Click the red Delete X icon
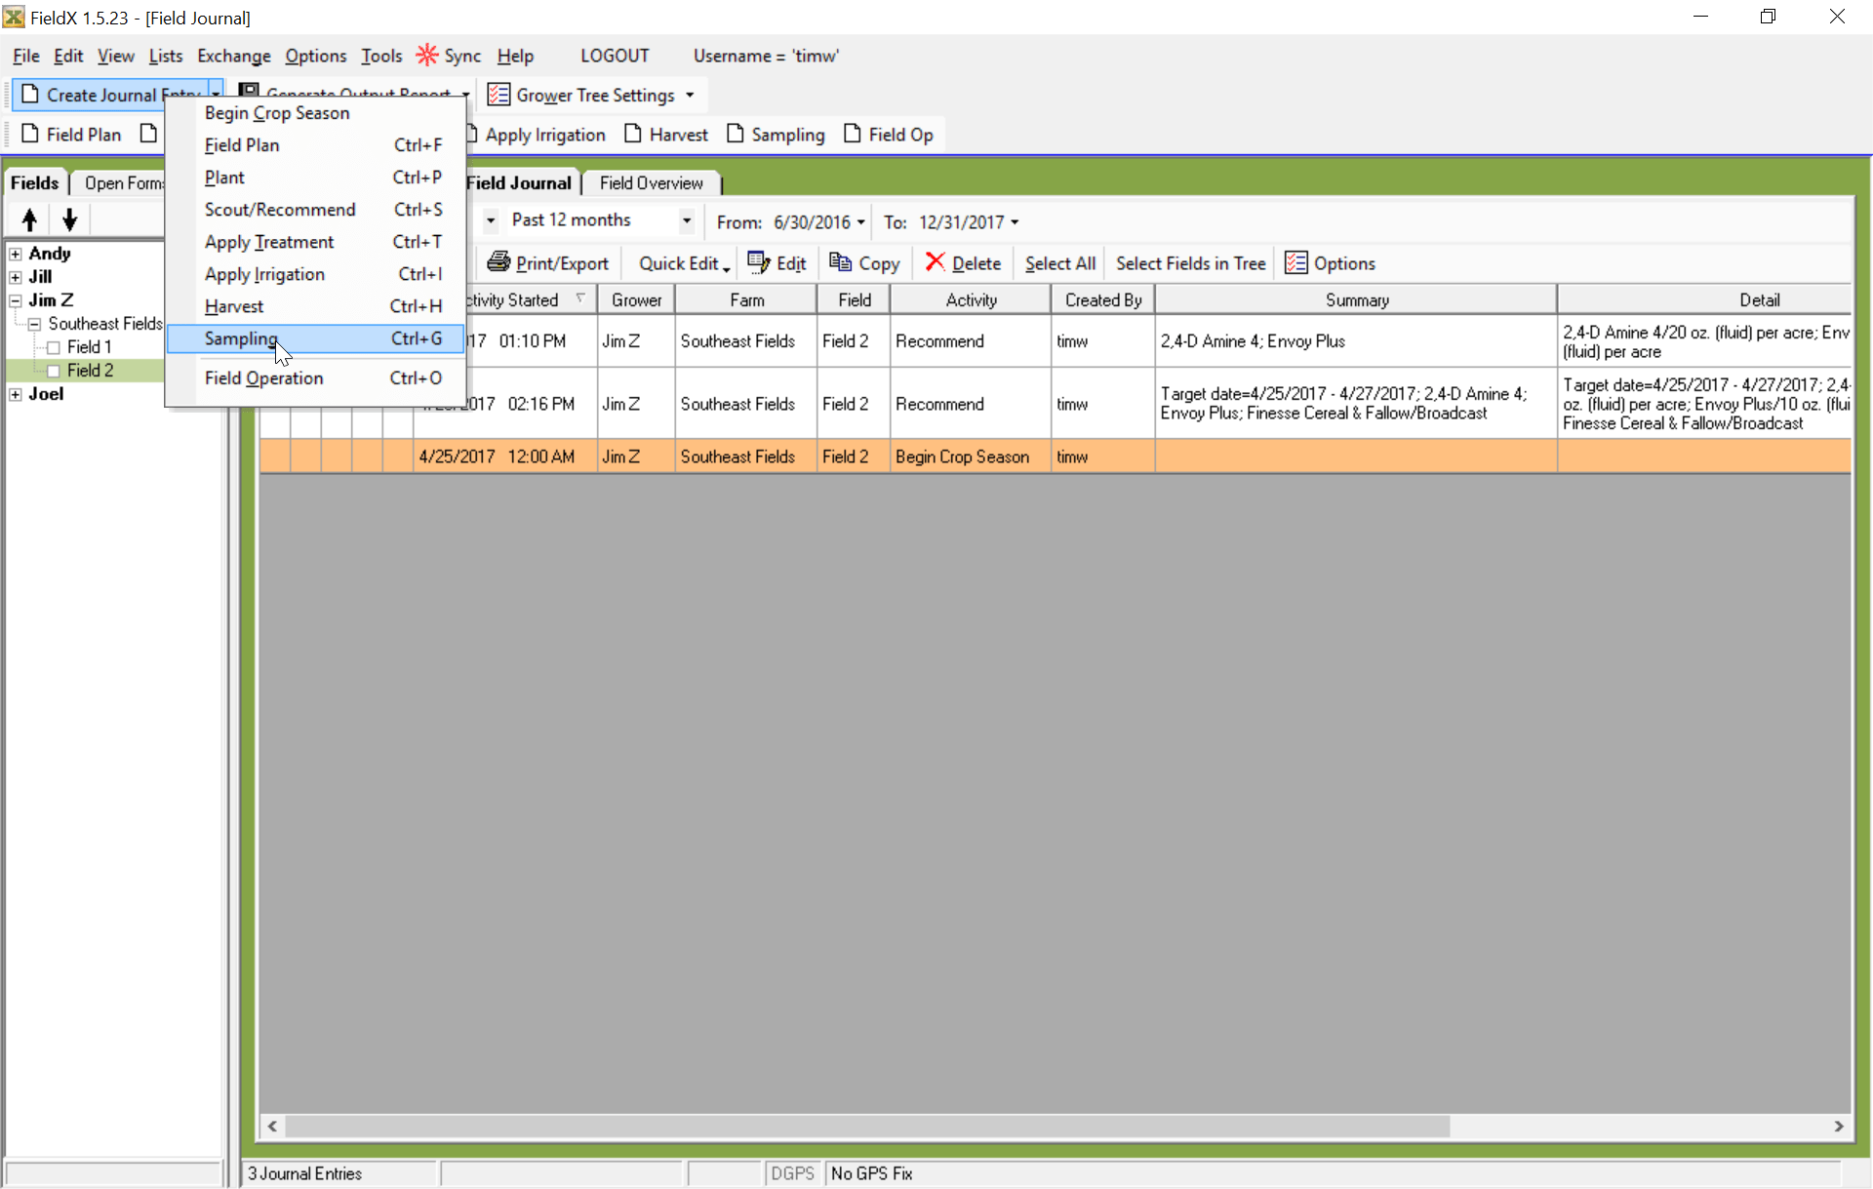Viewport: 1873px width, 1189px height. pos(935,262)
